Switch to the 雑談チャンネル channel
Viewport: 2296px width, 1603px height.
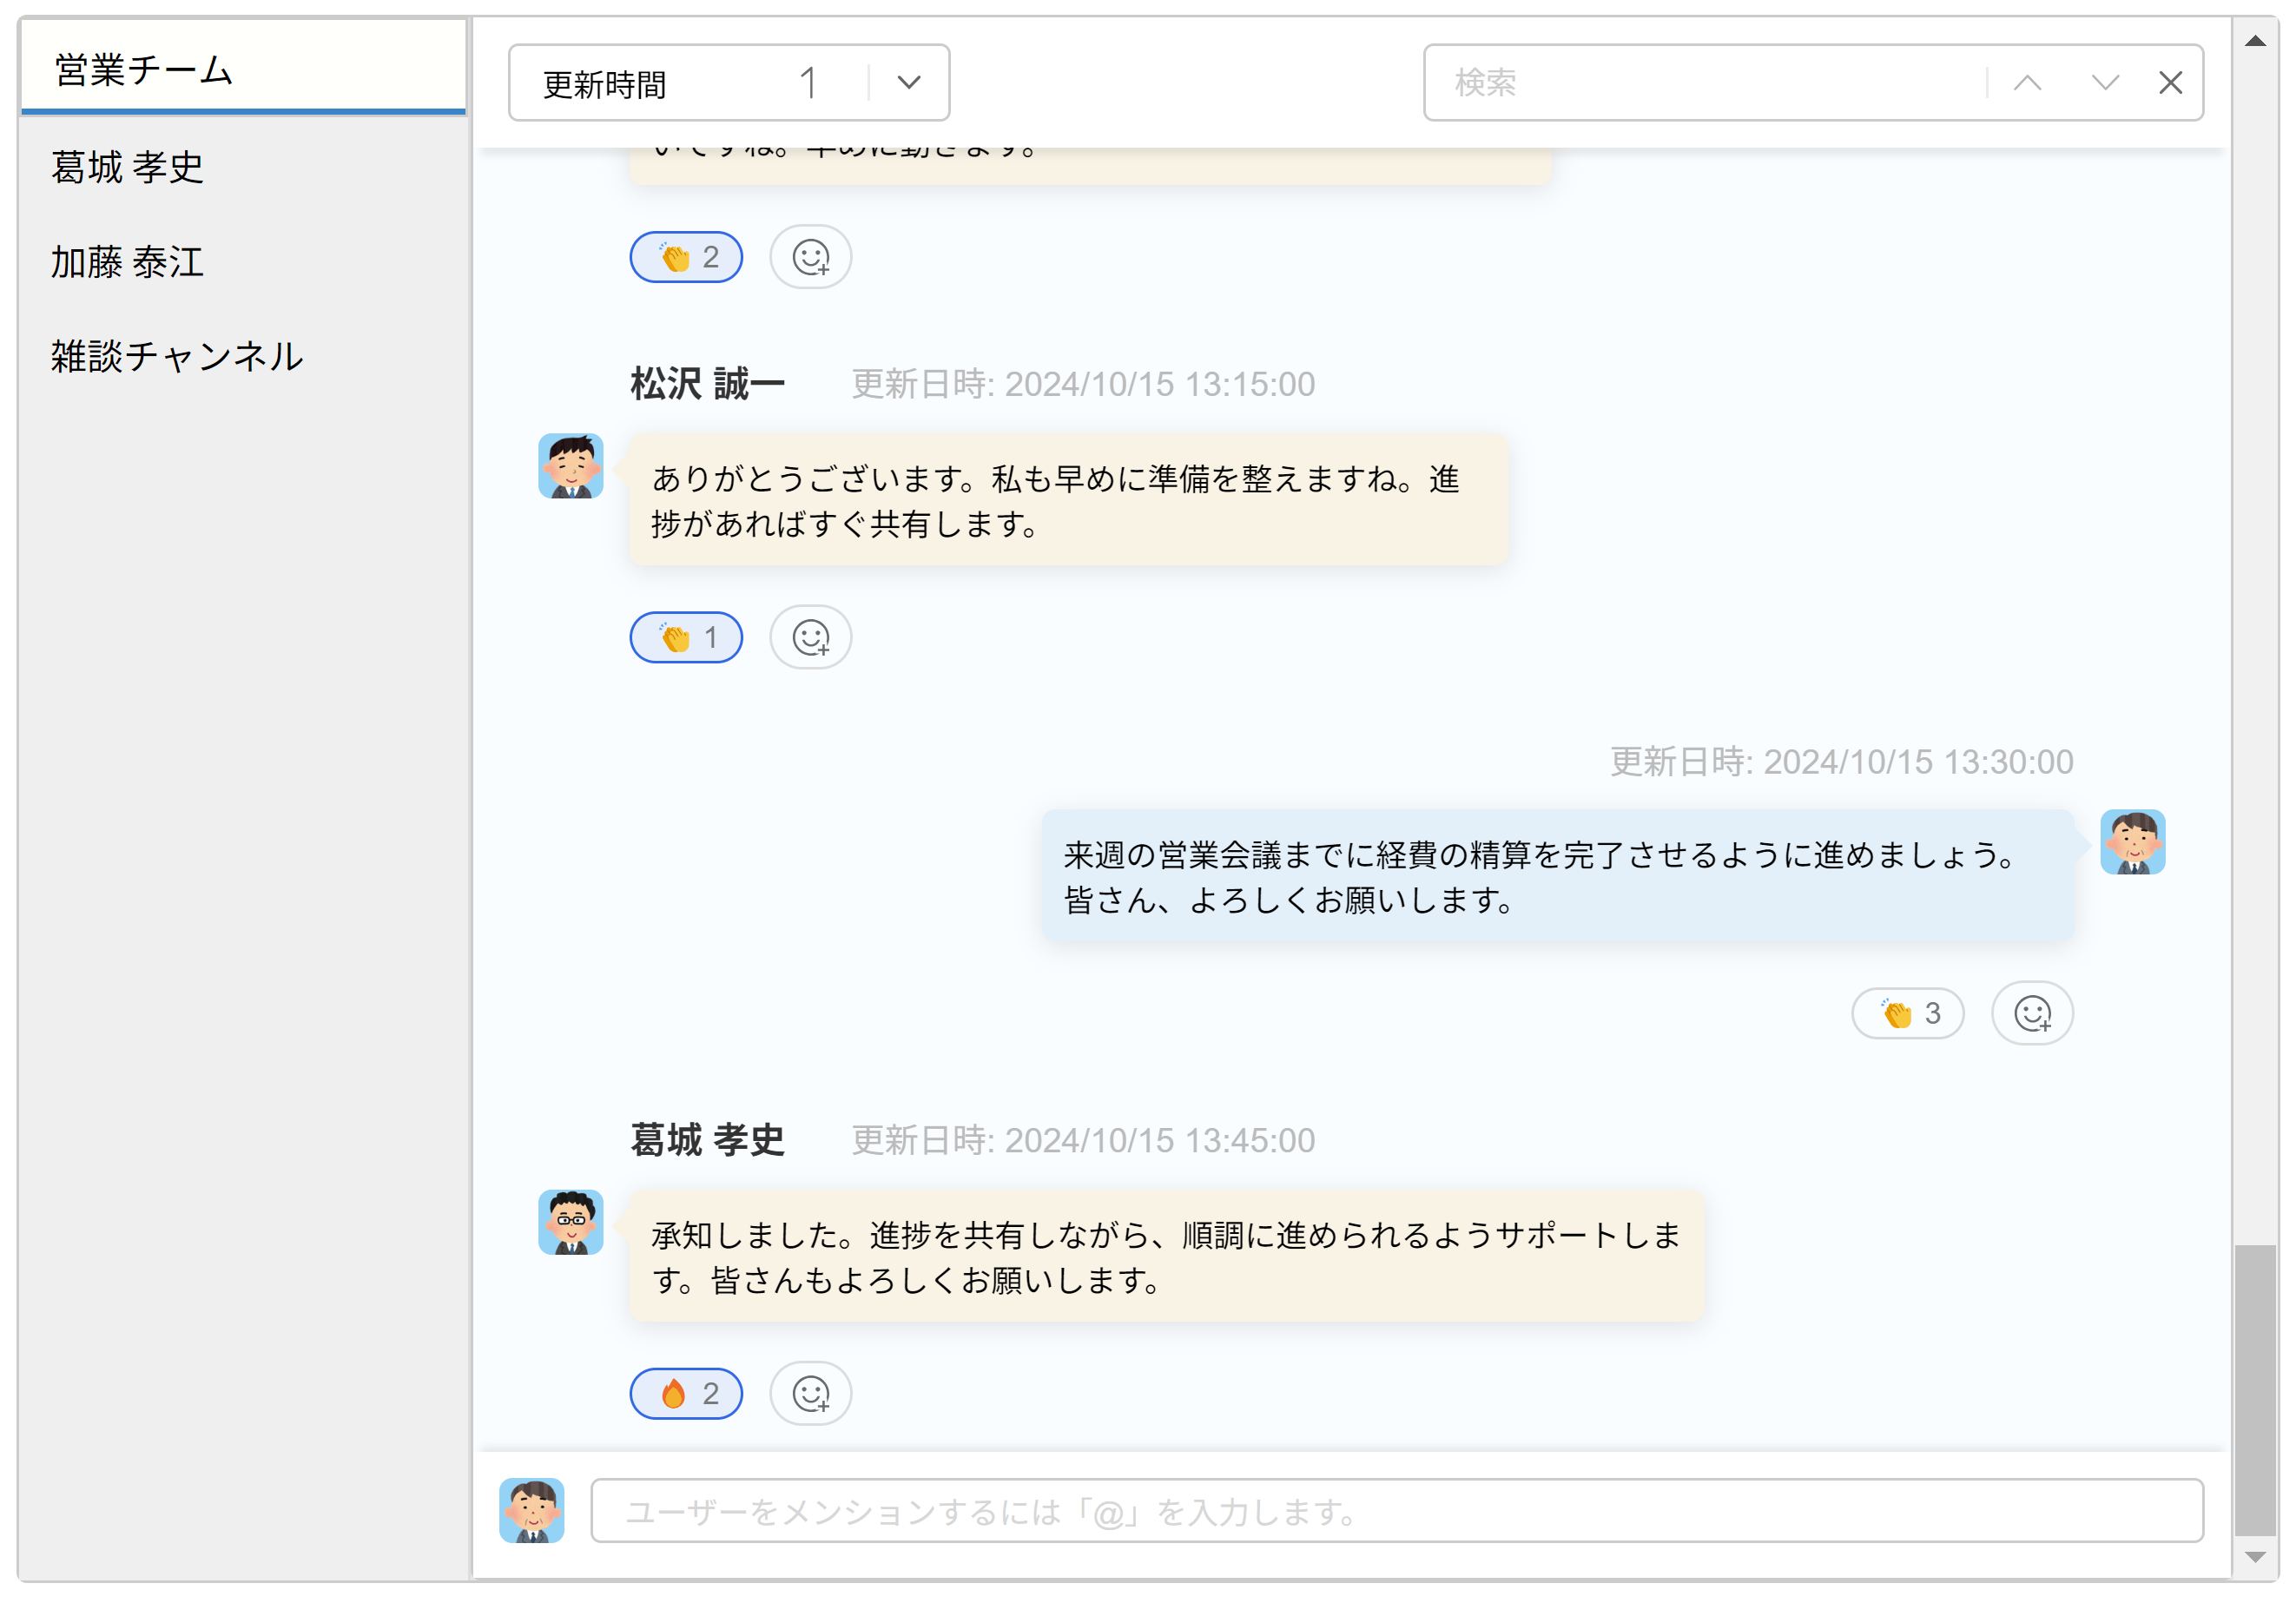coord(176,357)
